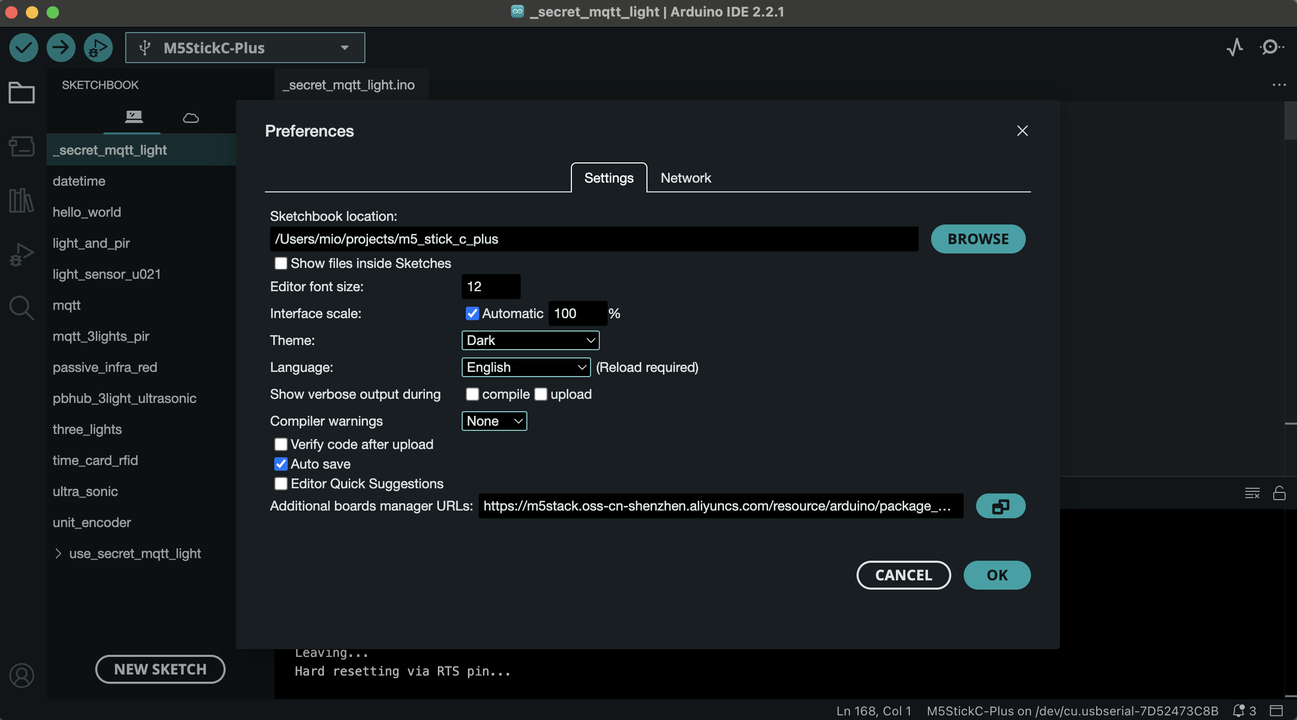Image resolution: width=1297 pixels, height=720 pixels.
Task: Start debugging session
Action: point(98,47)
